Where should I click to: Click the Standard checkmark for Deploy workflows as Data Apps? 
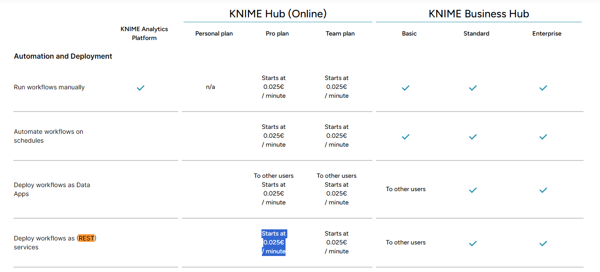pyautogui.click(x=473, y=190)
